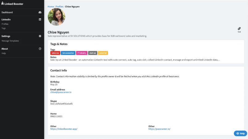Screen dimensions: 248x139
Task: Click the yellow 'potential' tag
Action: pyautogui.click(x=103, y=53)
